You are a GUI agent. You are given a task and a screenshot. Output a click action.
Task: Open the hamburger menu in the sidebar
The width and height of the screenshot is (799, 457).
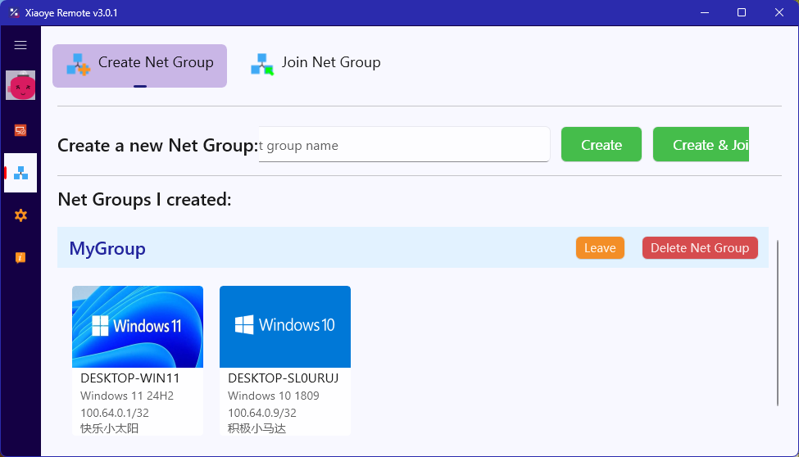(x=20, y=45)
